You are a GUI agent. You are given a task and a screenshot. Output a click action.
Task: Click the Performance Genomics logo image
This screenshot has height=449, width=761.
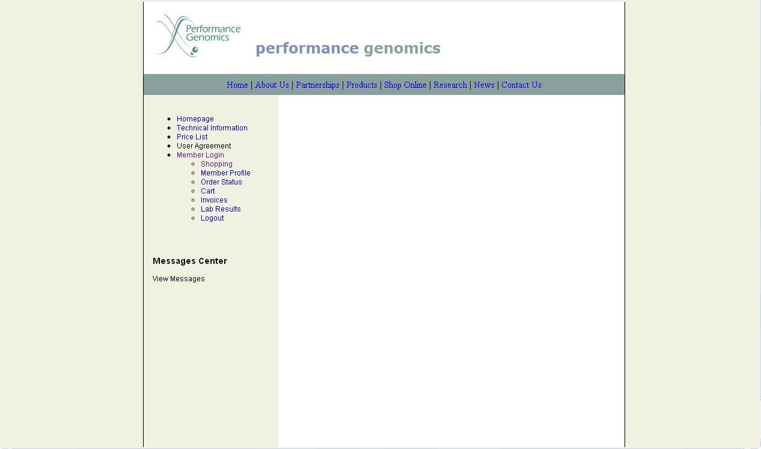click(x=198, y=36)
